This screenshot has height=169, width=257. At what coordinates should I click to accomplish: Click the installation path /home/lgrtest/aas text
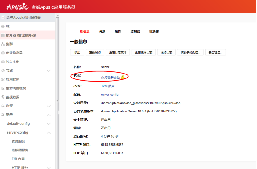(x=141, y=103)
